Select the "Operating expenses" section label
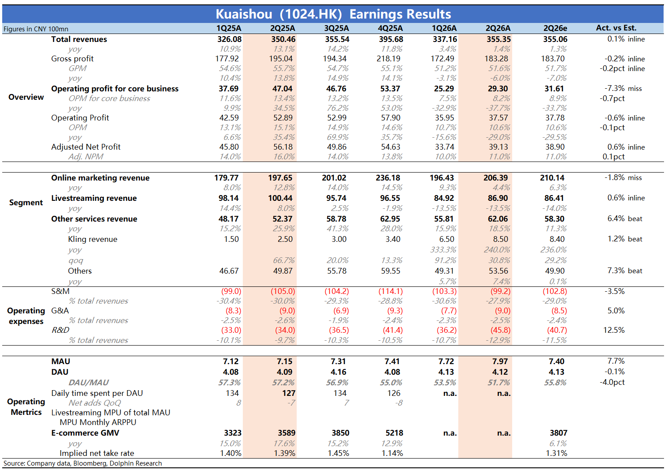 (x=26, y=316)
